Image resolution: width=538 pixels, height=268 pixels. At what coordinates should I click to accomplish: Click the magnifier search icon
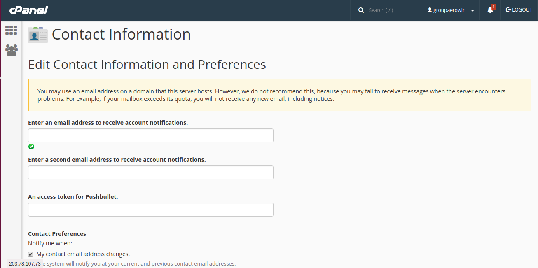(x=361, y=10)
